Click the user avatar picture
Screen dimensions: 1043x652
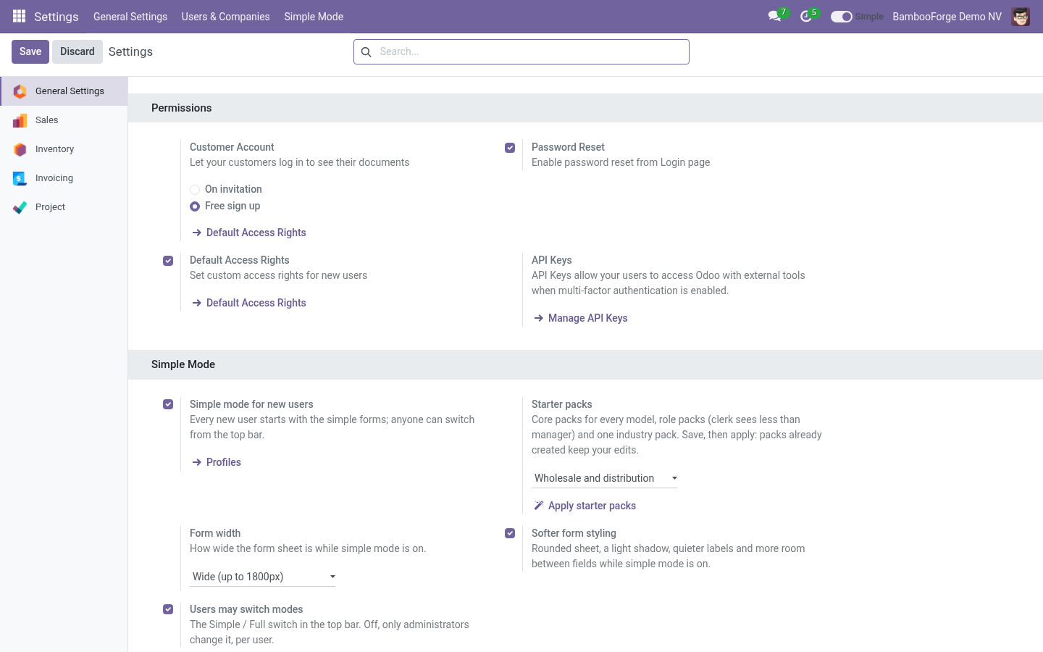tap(1021, 16)
